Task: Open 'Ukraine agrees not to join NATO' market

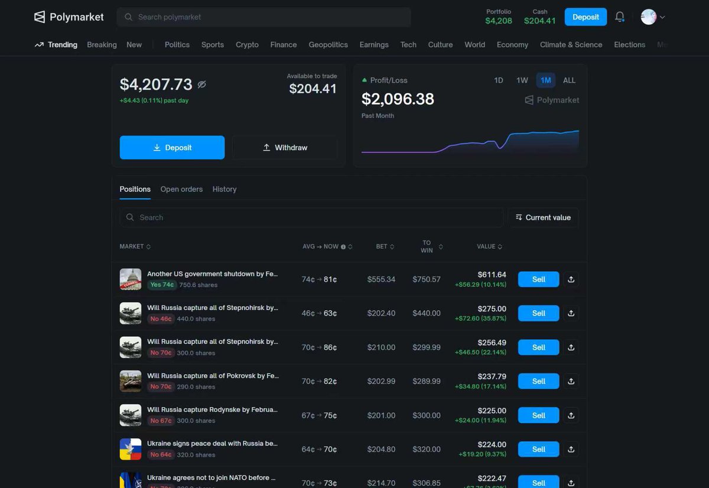Action: point(212,477)
